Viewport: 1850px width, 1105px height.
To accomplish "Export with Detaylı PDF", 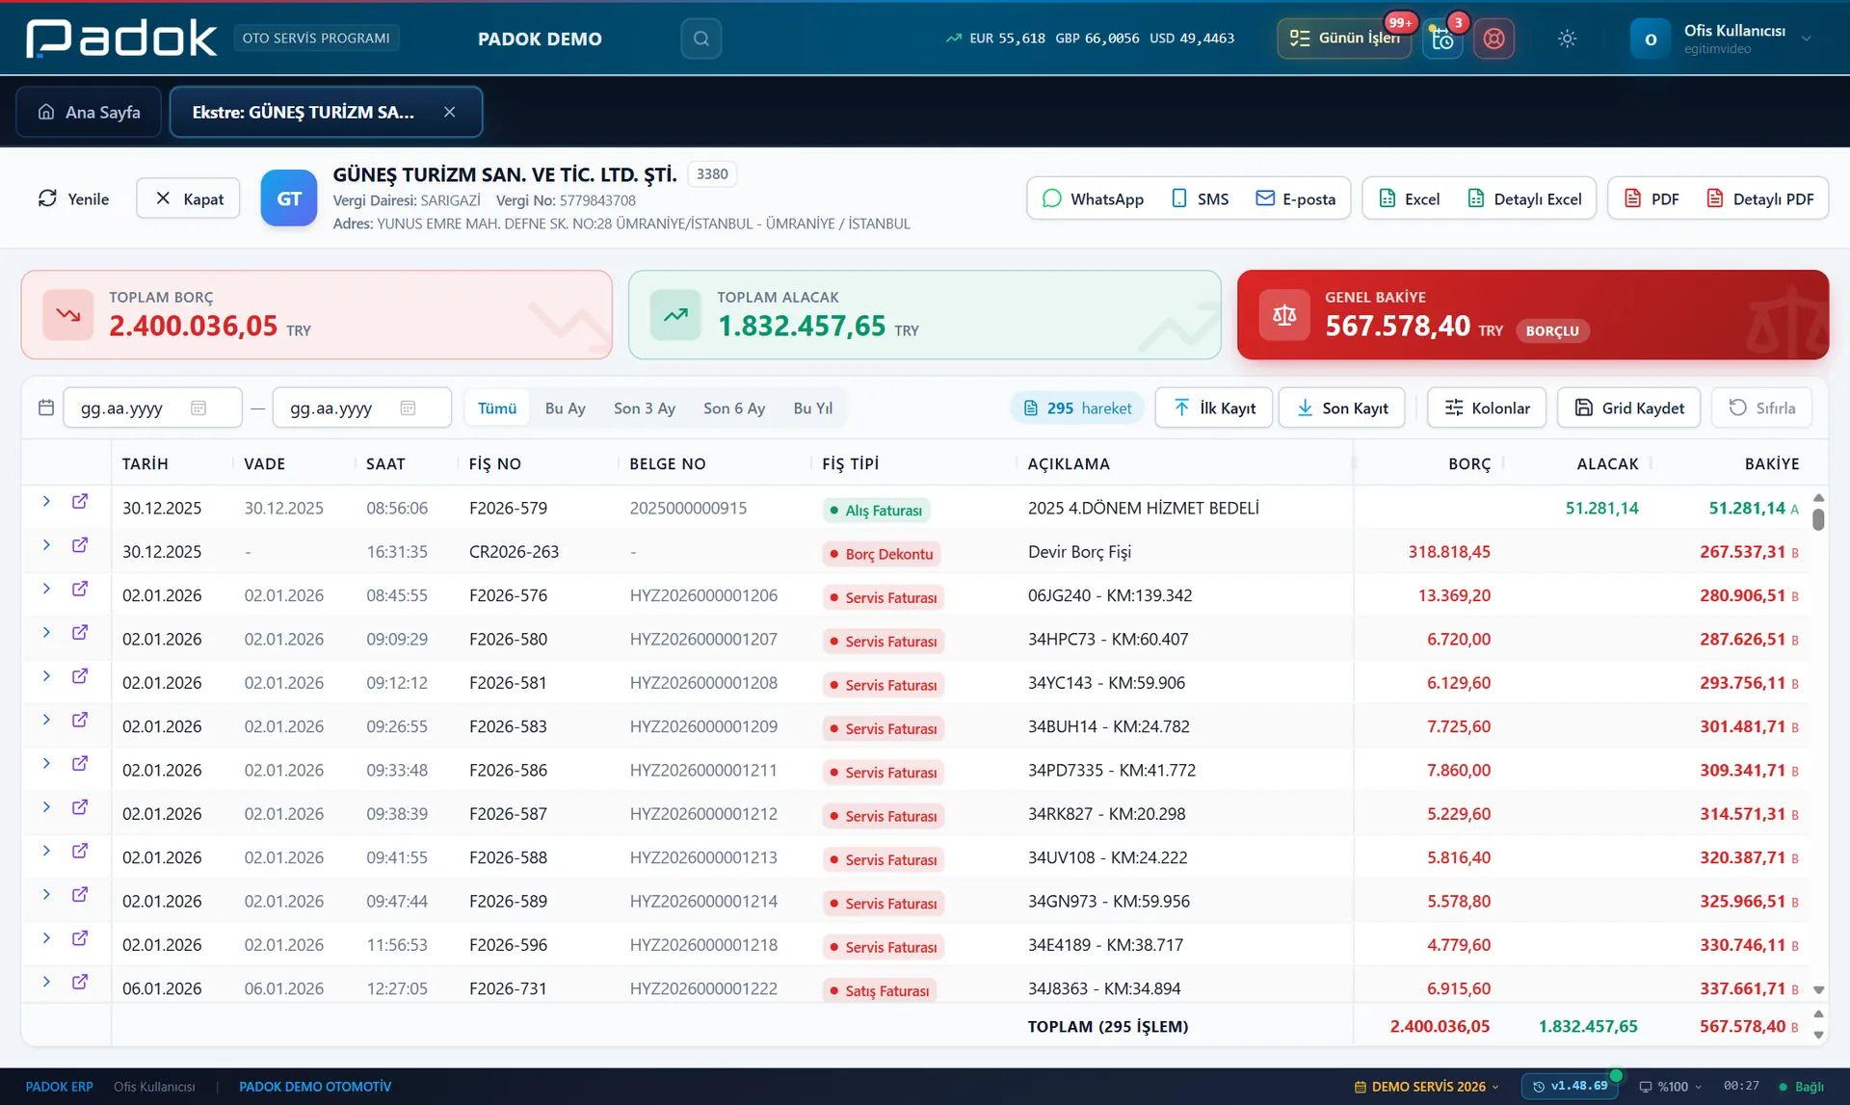I will (1760, 198).
